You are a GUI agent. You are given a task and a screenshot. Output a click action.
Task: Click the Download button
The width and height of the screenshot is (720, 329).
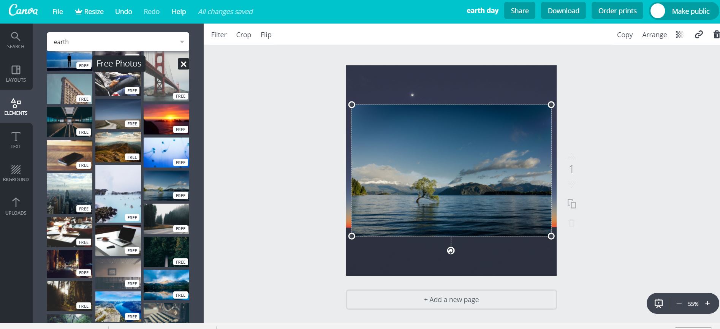click(563, 11)
